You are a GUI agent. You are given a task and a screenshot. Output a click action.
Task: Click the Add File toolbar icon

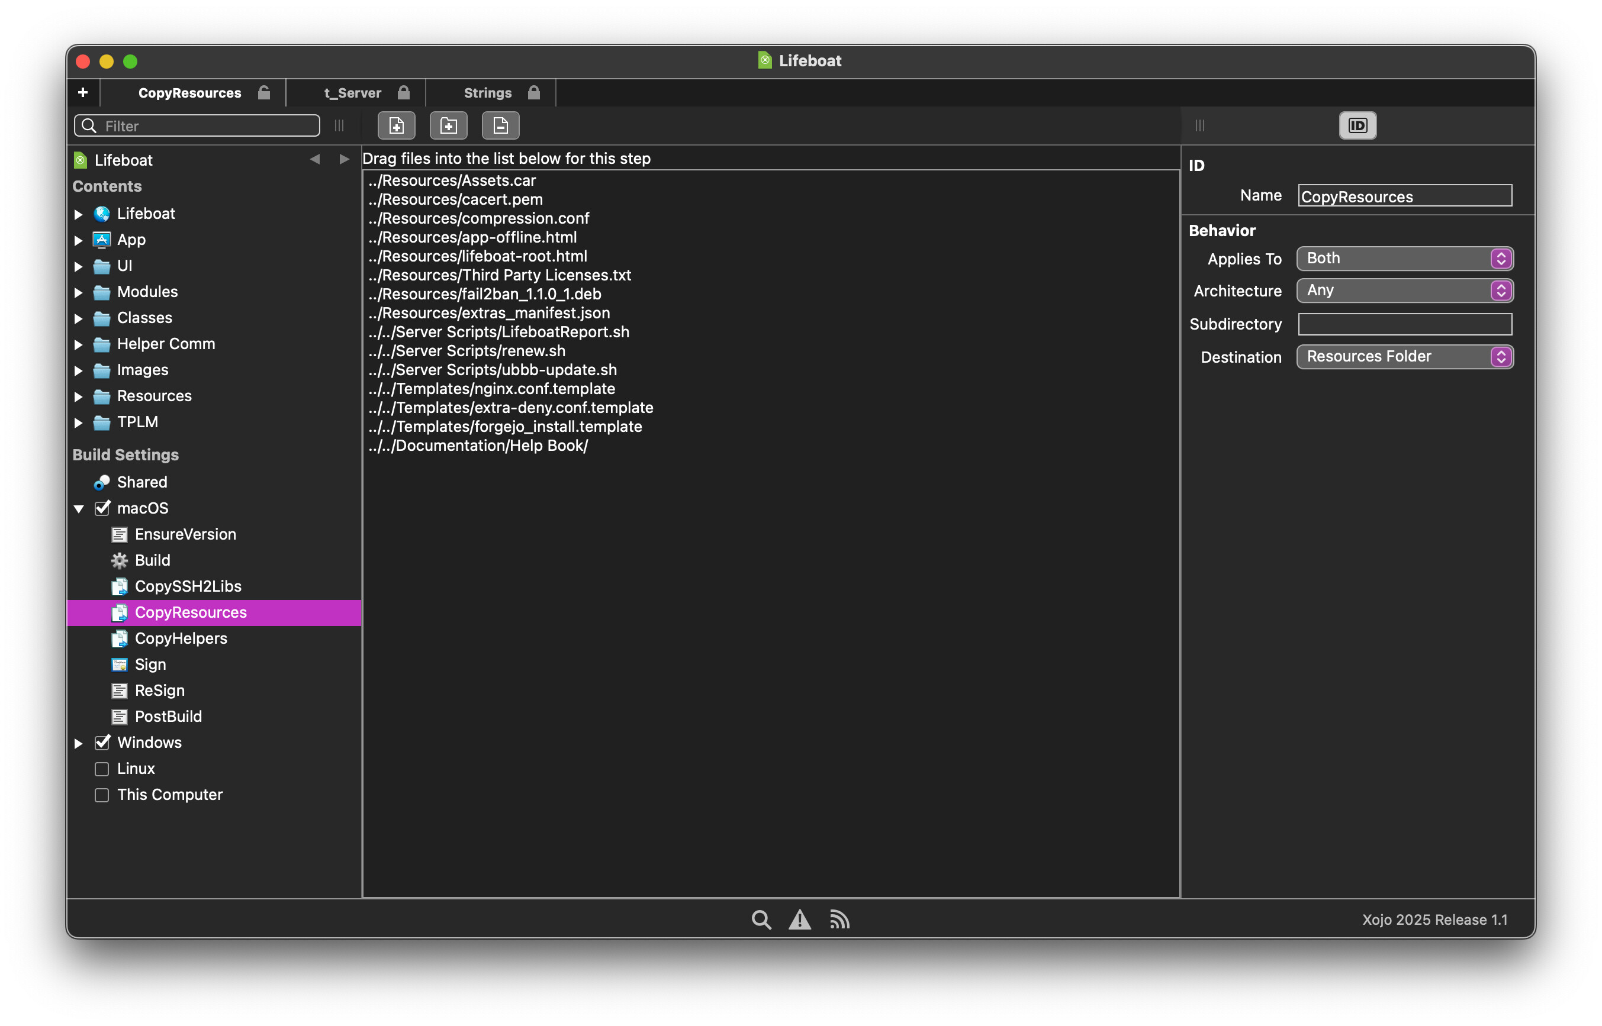pos(396,125)
